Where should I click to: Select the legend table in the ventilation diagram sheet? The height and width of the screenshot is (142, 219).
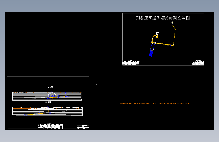[x=131, y=63]
